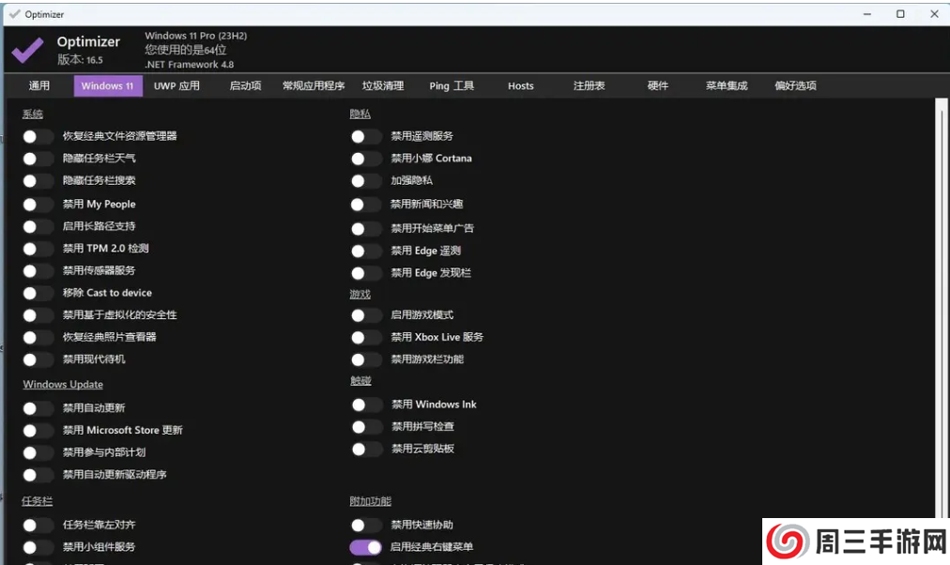950x565 pixels.
Task: Enable 恢复经典文件资源管理器 toggle
Action: tap(38, 136)
